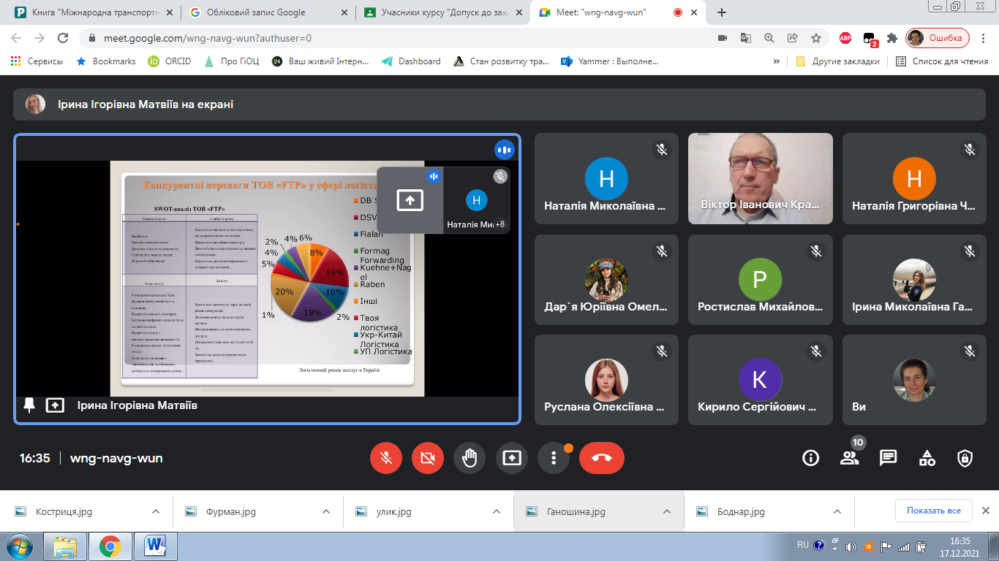Click Показать все downloads button

933,511
